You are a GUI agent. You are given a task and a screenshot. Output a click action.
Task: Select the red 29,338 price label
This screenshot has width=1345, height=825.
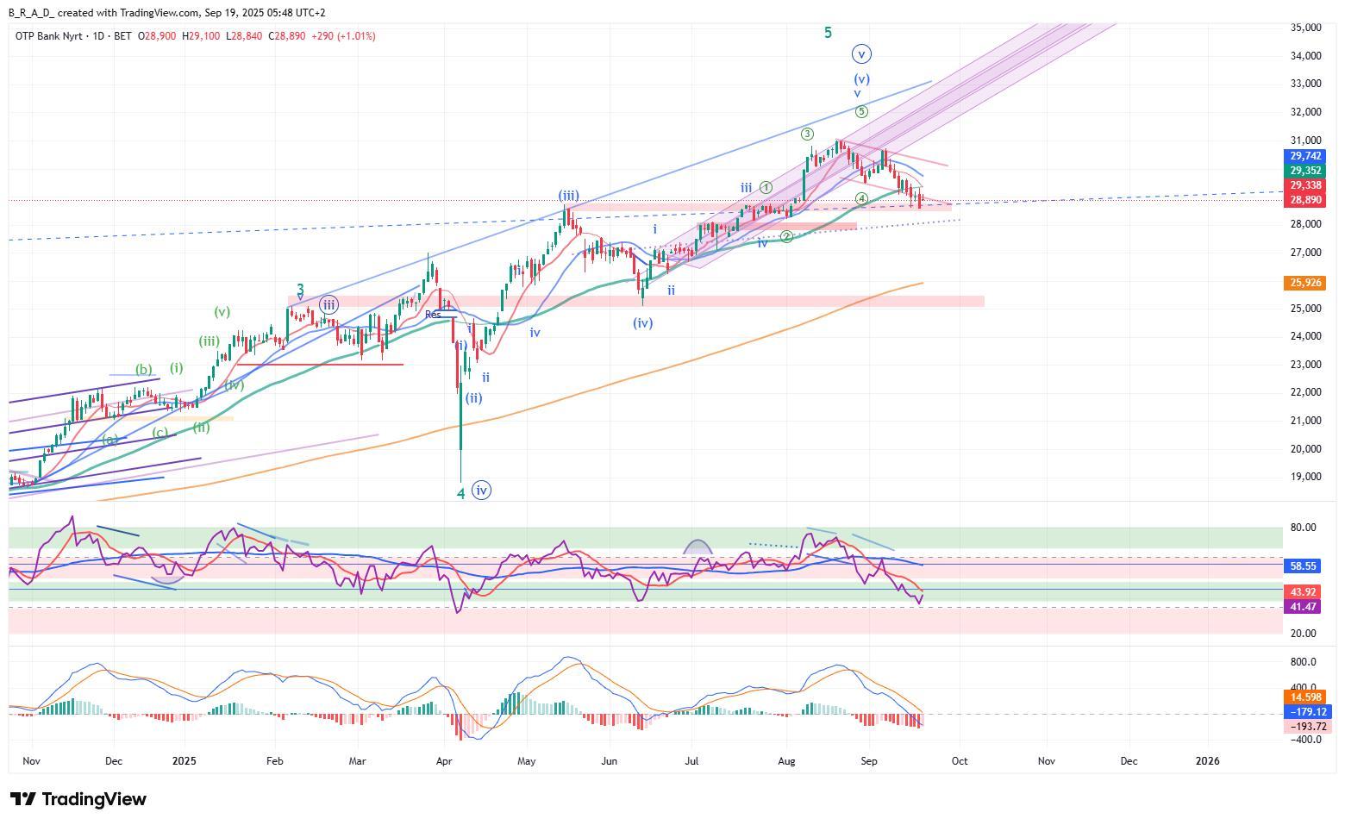coord(1305,185)
